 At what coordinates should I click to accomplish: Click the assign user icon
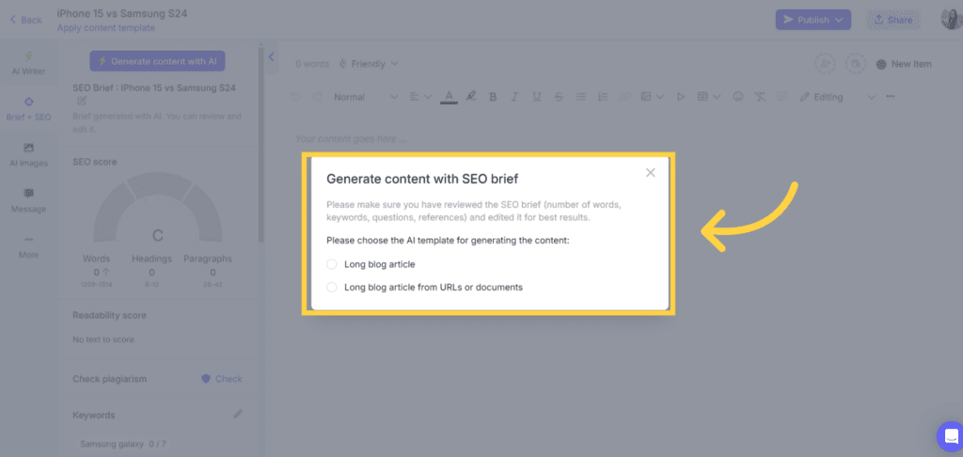click(x=825, y=64)
